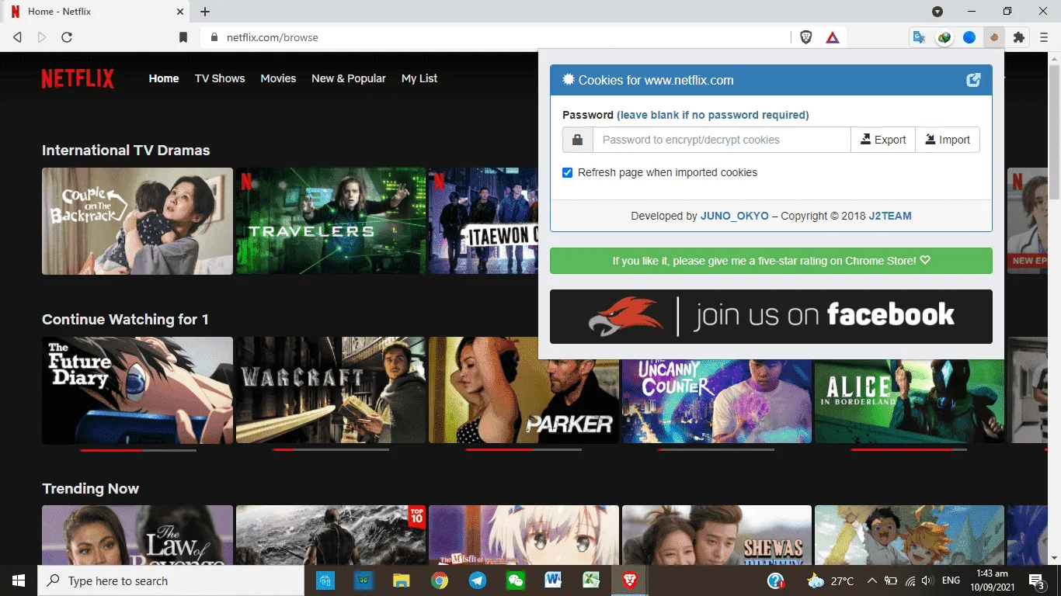Screen dimensions: 1061x596
Task: Click the bookmark icon in the address bar
Action: click(183, 37)
